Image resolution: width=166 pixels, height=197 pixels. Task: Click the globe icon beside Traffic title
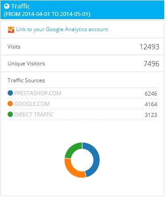pos(7,6)
